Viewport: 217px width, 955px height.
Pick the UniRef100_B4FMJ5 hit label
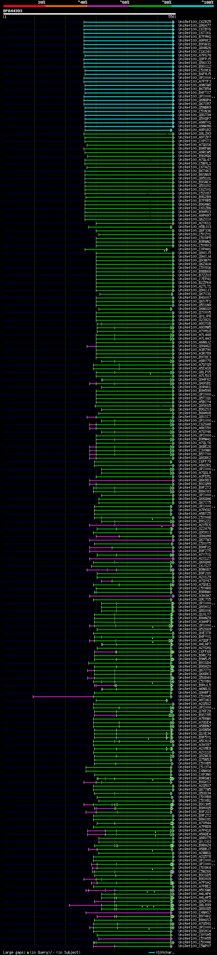(x=195, y=74)
